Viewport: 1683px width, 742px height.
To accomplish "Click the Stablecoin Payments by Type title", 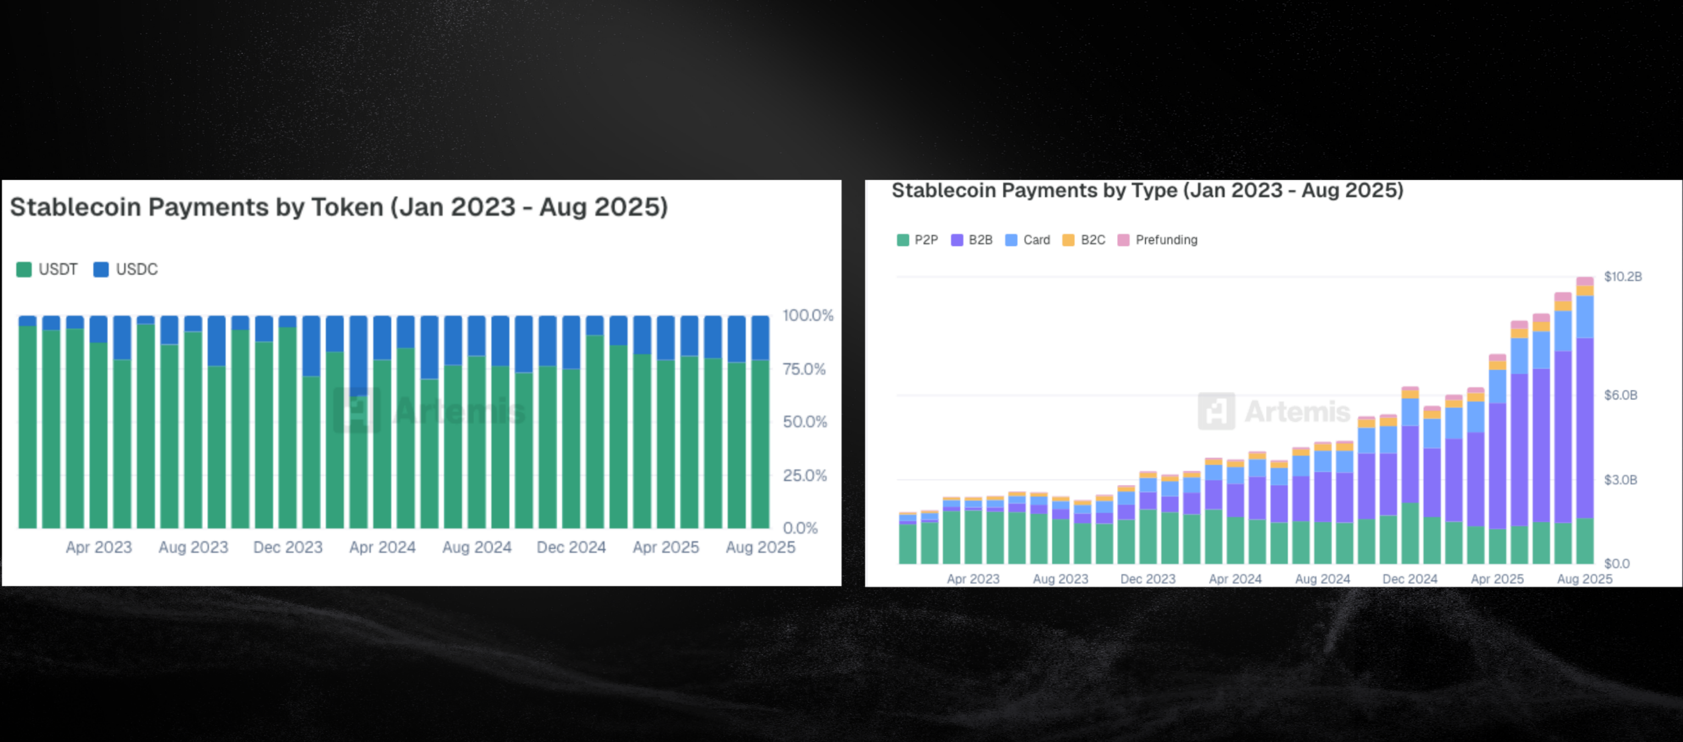I will [x=1148, y=190].
